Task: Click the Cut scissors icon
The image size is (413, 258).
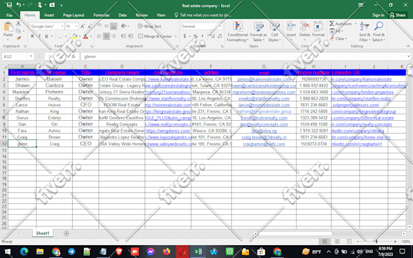Action: click(18, 24)
